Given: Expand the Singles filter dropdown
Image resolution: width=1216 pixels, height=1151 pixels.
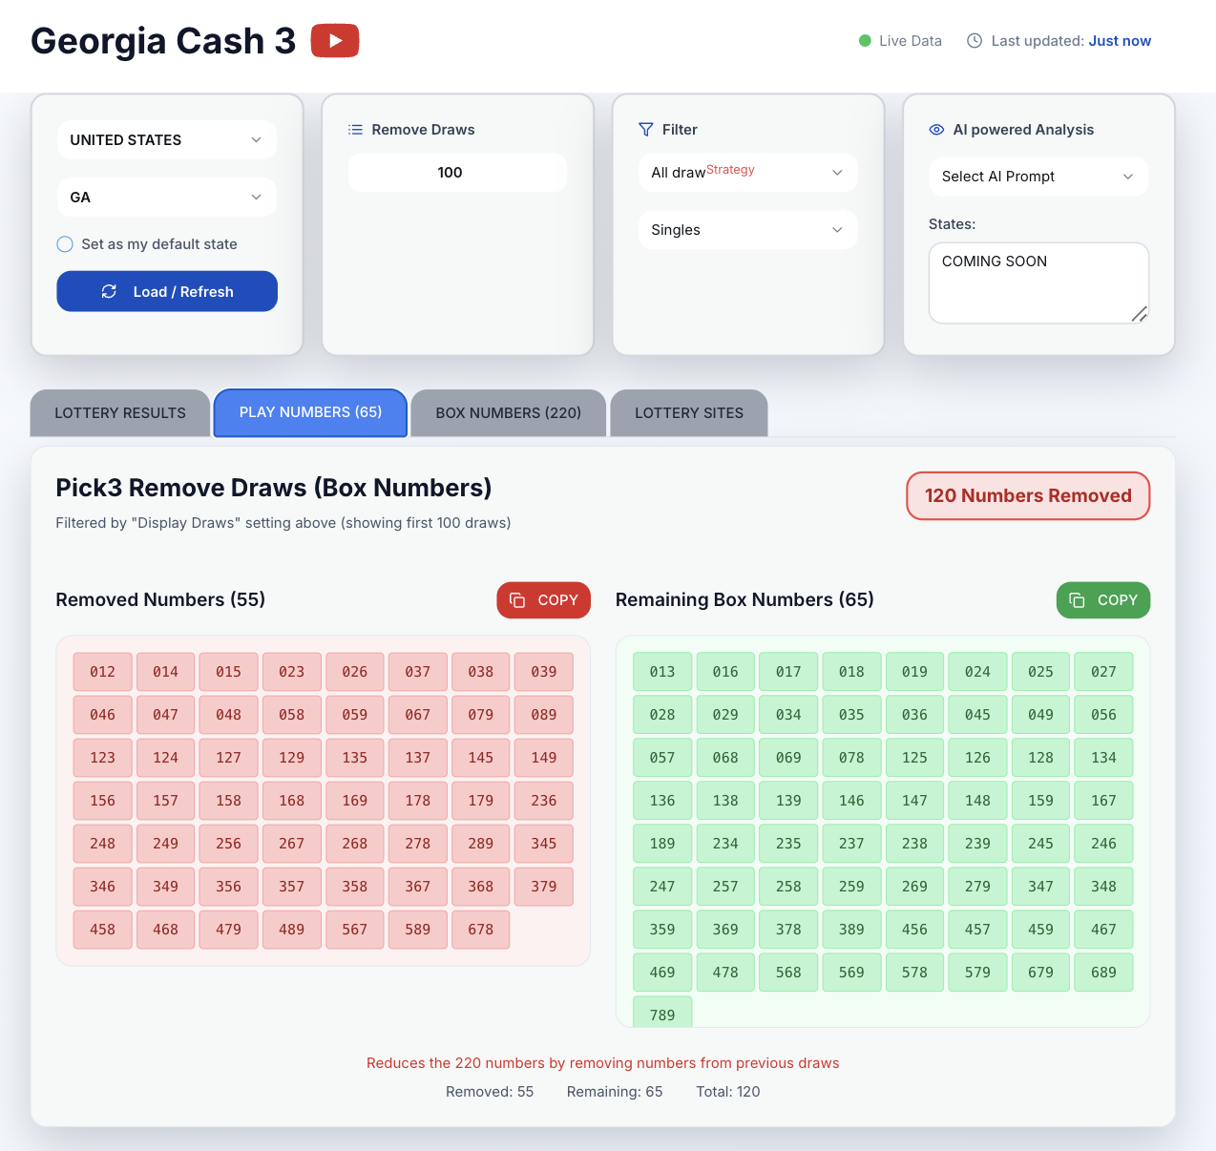Looking at the screenshot, I should pyautogui.click(x=748, y=230).
